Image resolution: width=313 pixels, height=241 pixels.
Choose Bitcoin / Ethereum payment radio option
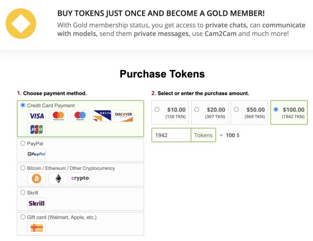(x=23, y=168)
